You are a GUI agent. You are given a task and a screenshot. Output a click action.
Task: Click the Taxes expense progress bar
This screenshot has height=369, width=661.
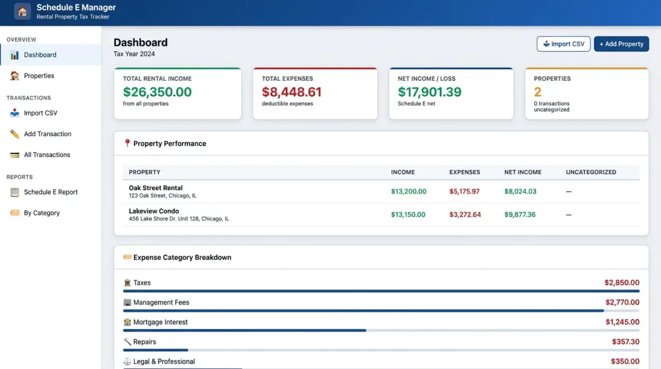(381, 291)
